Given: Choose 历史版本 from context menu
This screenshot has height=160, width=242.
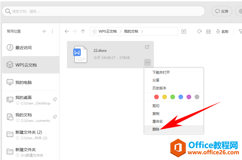Looking at the screenshot, I should click(174, 88).
